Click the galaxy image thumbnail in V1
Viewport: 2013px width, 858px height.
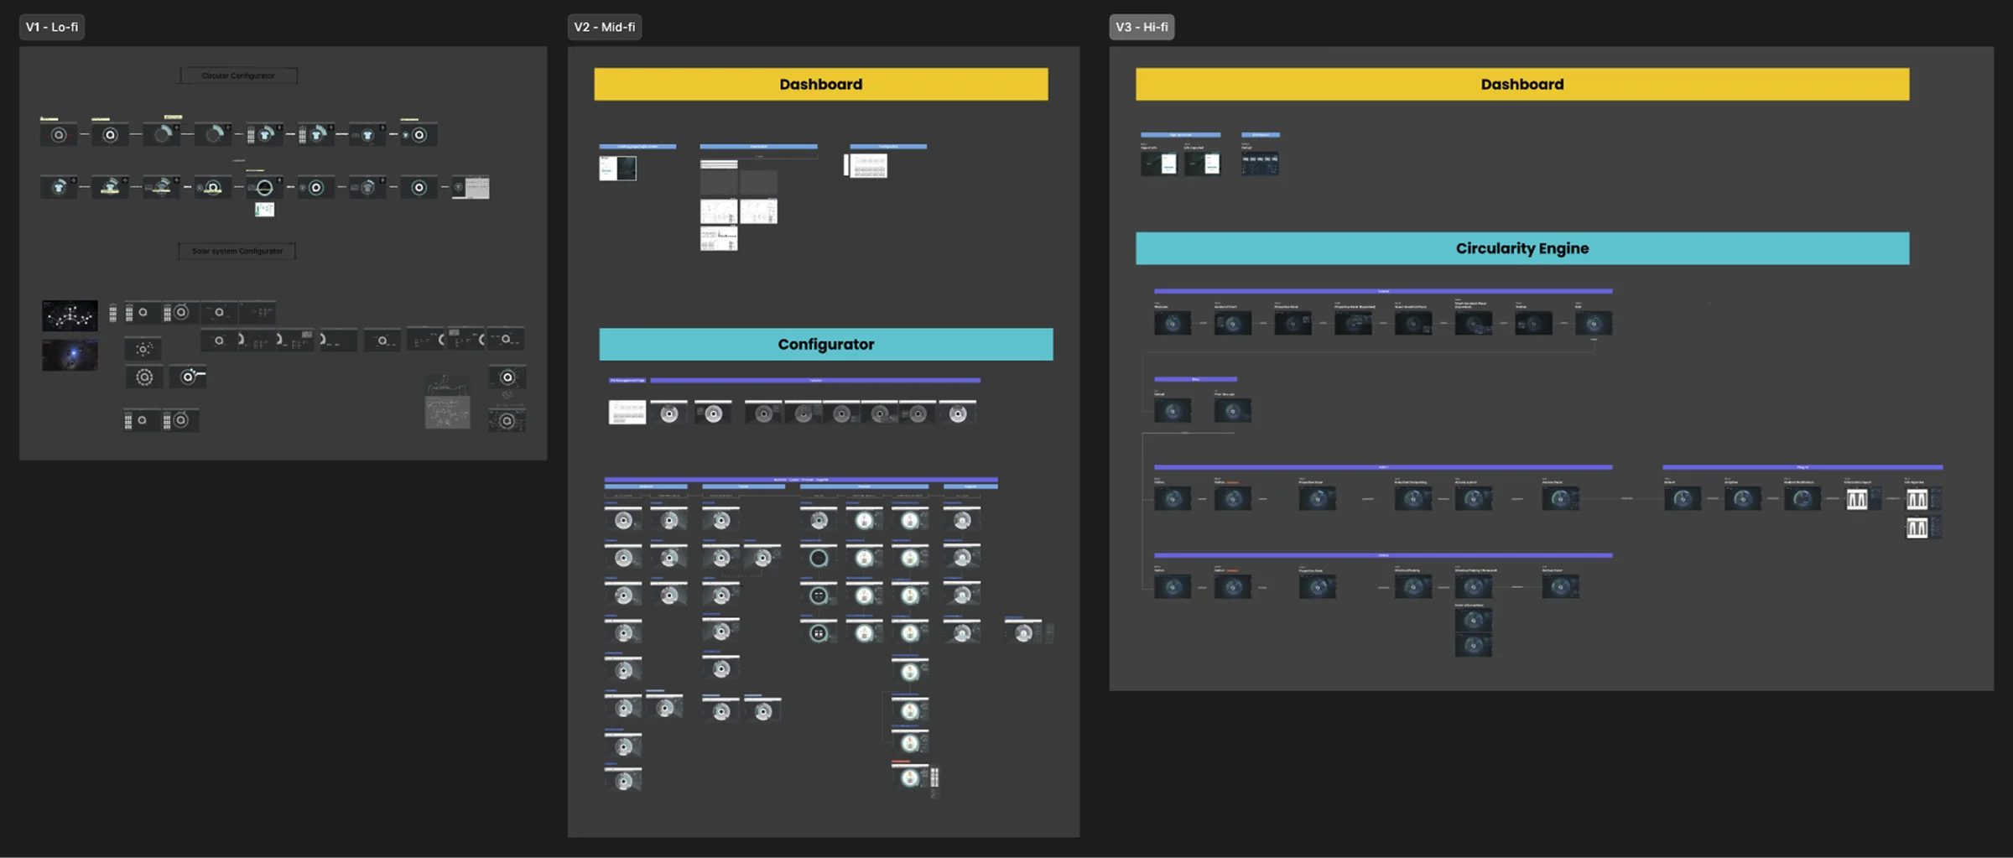(70, 355)
